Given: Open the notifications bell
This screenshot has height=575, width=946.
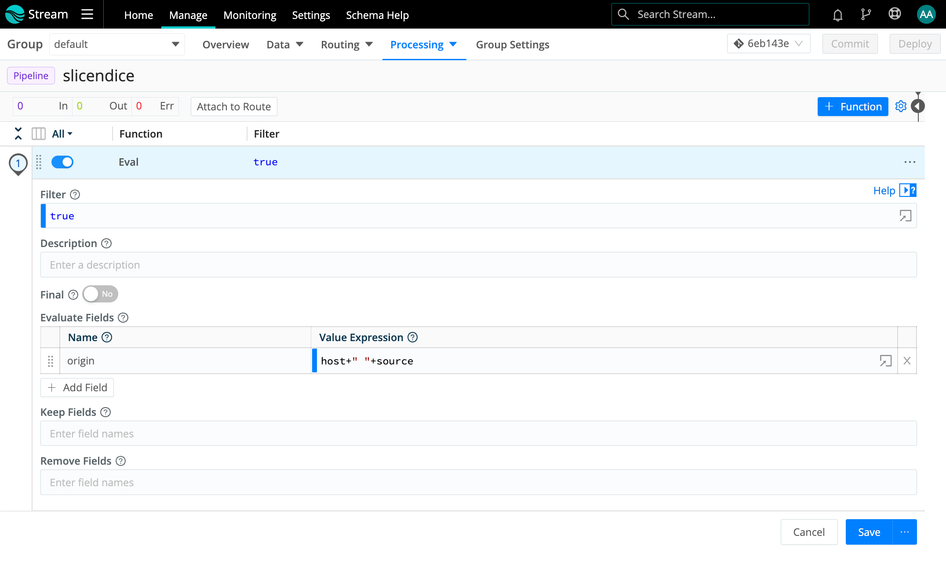Looking at the screenshot, I should click(x=837, y=14).
